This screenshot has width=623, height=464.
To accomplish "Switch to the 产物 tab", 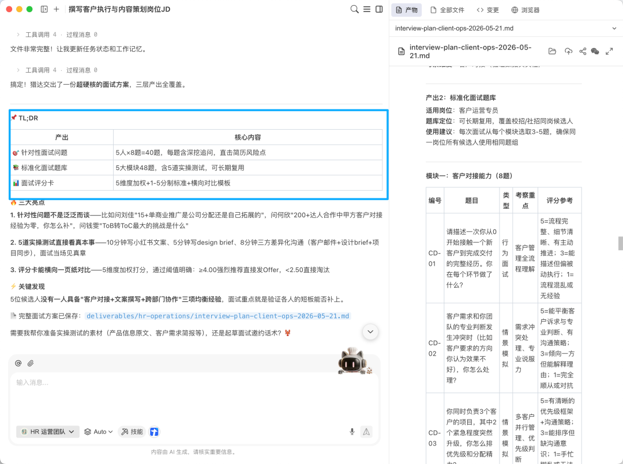I will pyautogui.click(x=407, y=10).
